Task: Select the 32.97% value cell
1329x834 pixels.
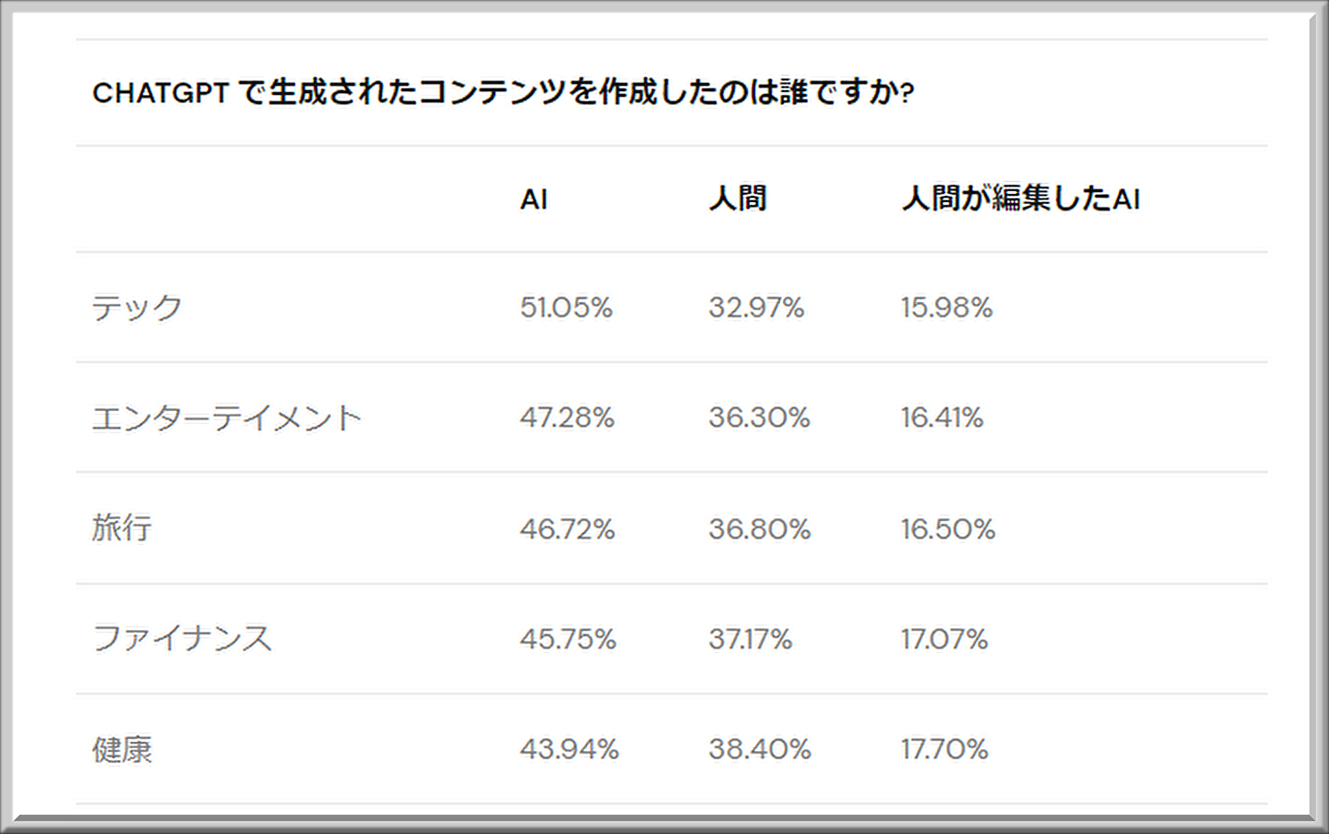Action: [x=756, y=307]
